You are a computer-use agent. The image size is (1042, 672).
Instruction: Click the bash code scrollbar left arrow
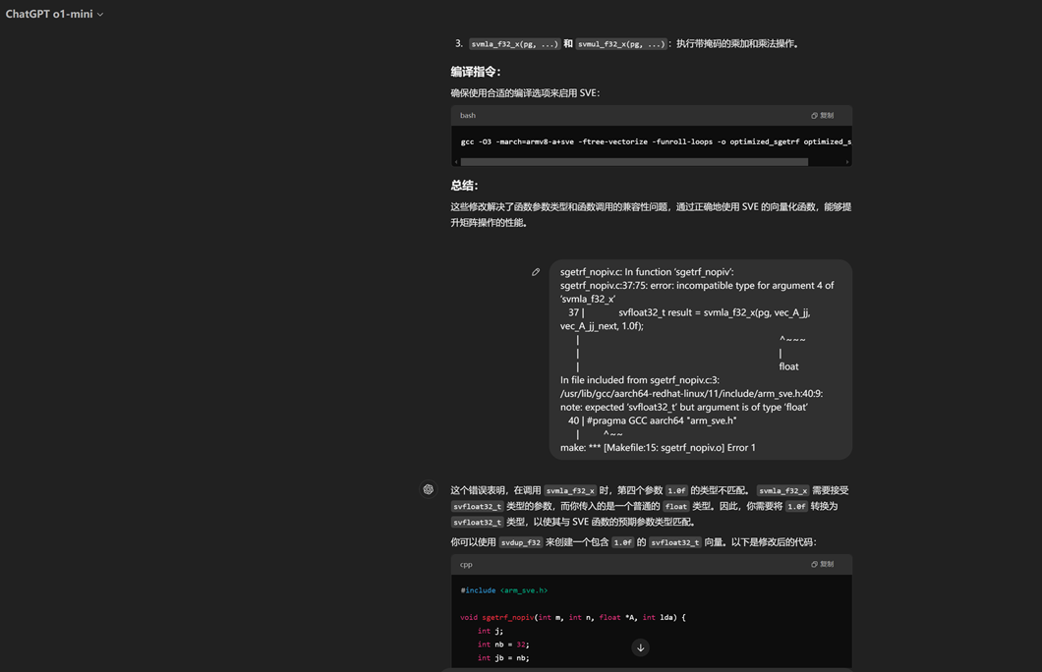click(456, 162)
